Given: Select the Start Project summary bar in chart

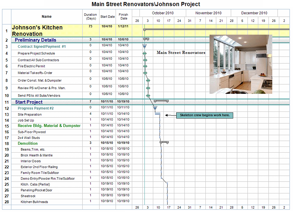Looking at the screenshot, I should pos(161,101).
